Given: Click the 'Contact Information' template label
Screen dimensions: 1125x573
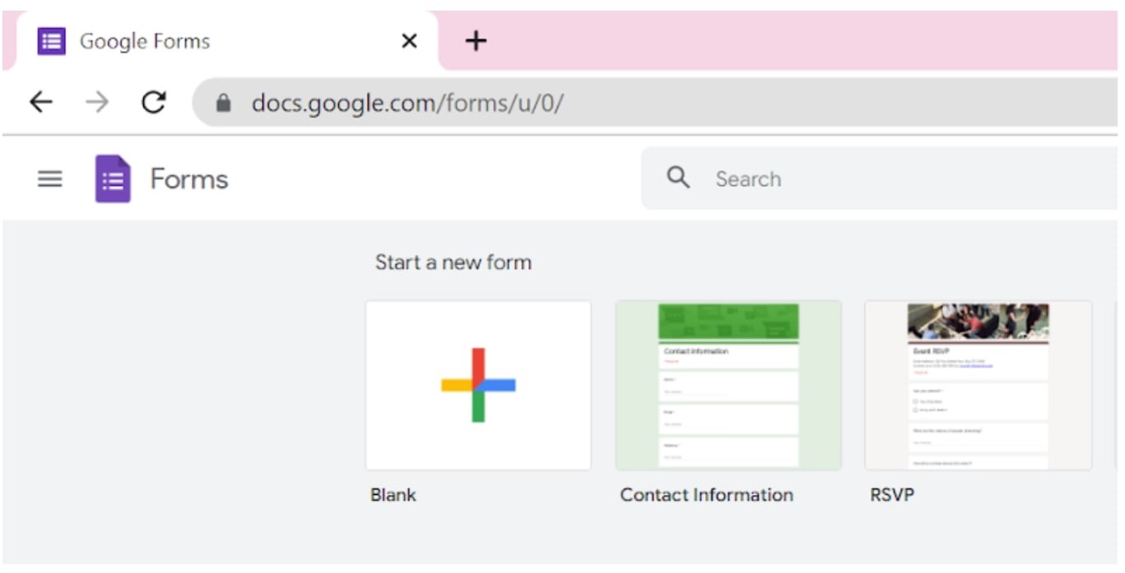Looking at the screenshot, I should pos(707,495).
